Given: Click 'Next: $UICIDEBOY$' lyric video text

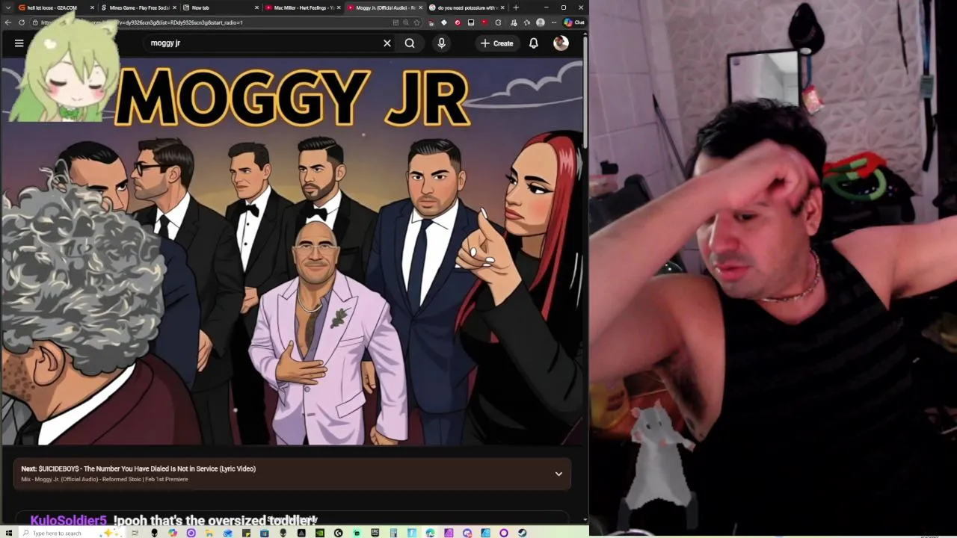Looking at the screenshot, I should click(138, 469).
